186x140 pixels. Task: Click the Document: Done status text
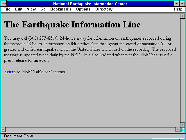pos(19,136)
